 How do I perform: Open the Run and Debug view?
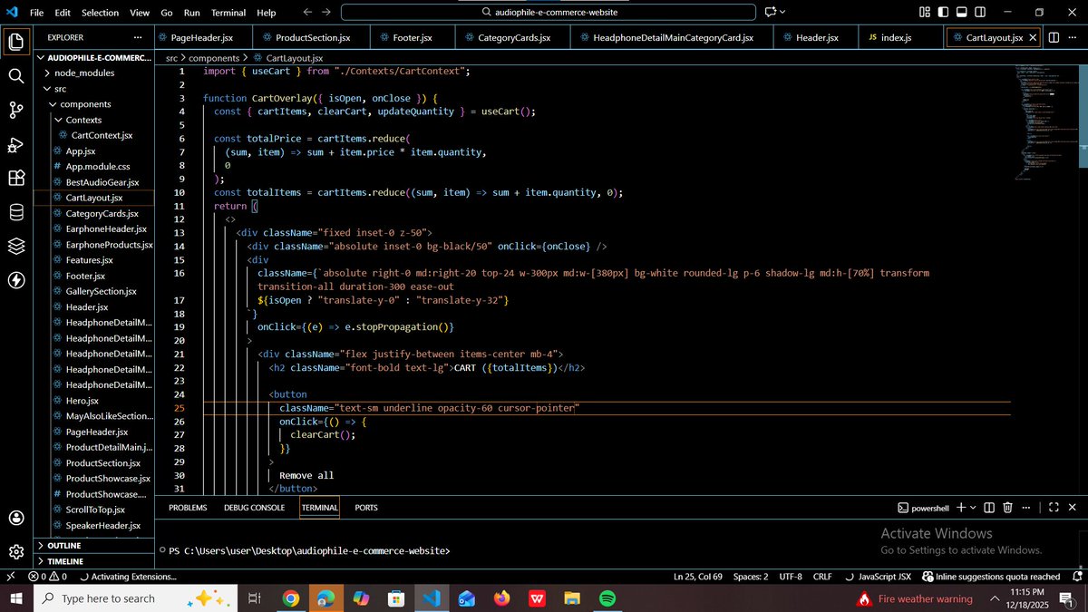tap(15, 144)
